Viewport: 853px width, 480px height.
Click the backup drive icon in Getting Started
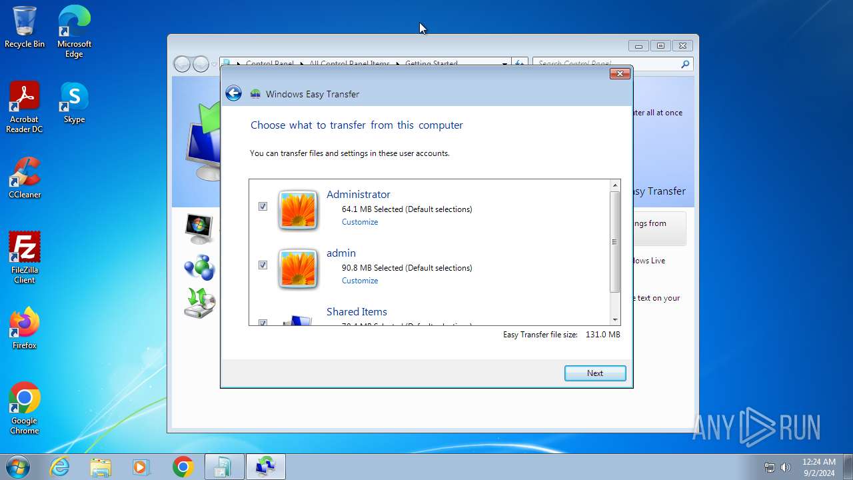pyautogui.click(x=200, y=303)
